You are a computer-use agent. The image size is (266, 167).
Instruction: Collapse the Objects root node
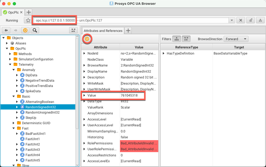point(3,38)
